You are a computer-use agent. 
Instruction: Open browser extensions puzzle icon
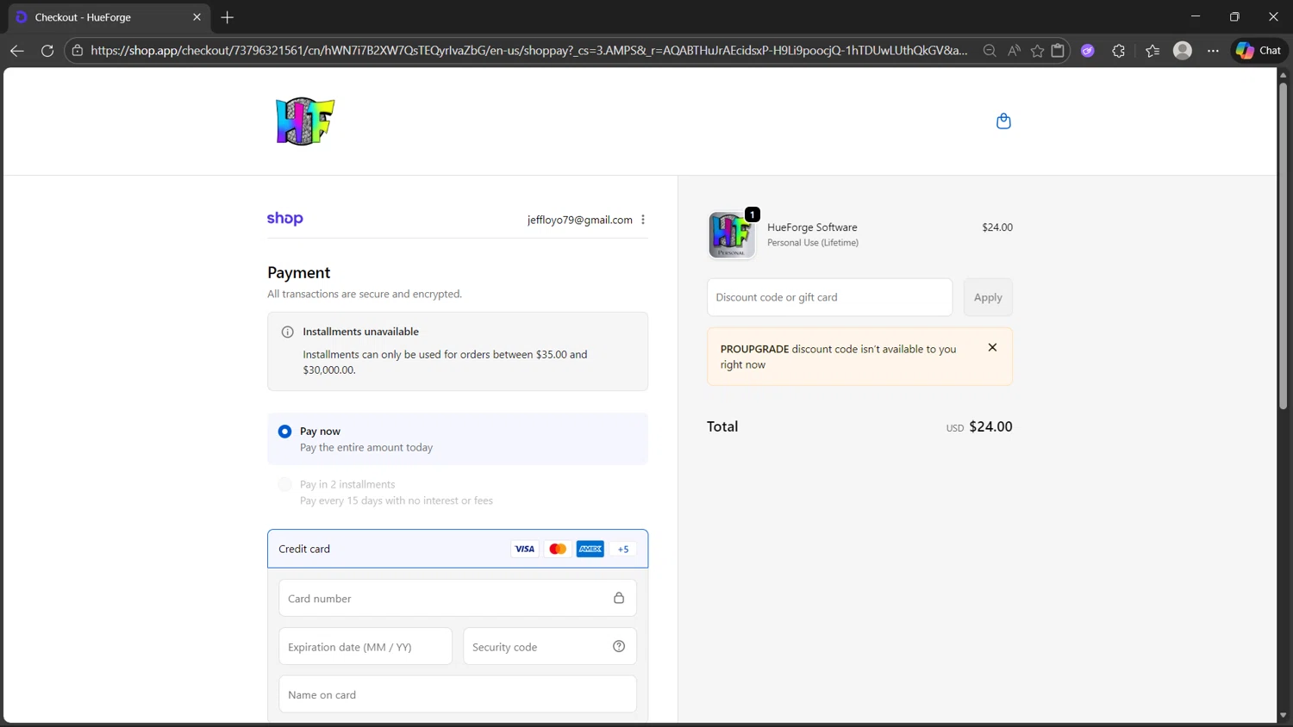click(1119, 51)
